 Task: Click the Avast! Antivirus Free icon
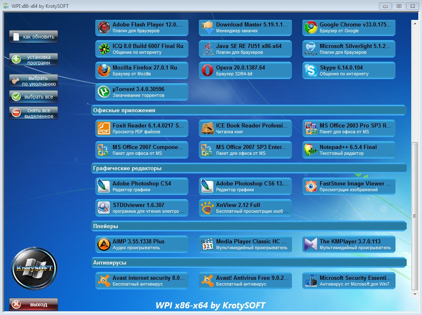click(207, 281)
